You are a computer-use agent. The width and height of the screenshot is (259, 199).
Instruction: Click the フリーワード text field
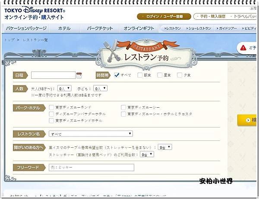(x=92, y=168)
